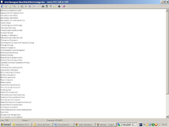The image size is (169, 127).
Task: Click the SearchEngines=searchengines line
Action: pos(16,110)
